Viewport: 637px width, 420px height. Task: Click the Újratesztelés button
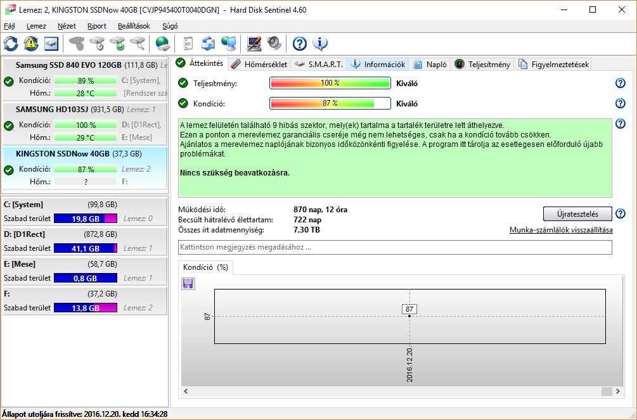[577, 213]
